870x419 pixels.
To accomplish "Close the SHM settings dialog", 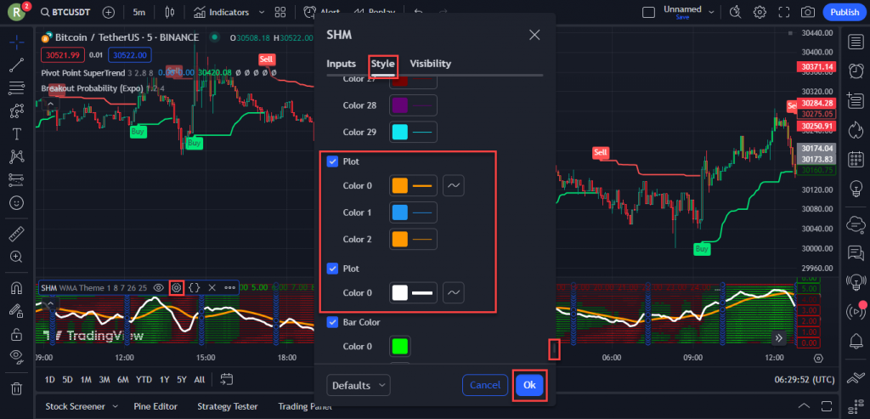I will coord(534,35).
